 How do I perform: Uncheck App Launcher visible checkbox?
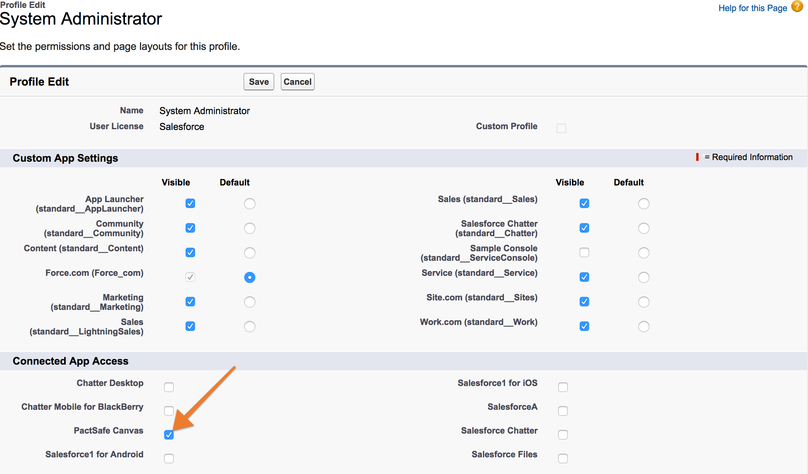tap(190, 203)
